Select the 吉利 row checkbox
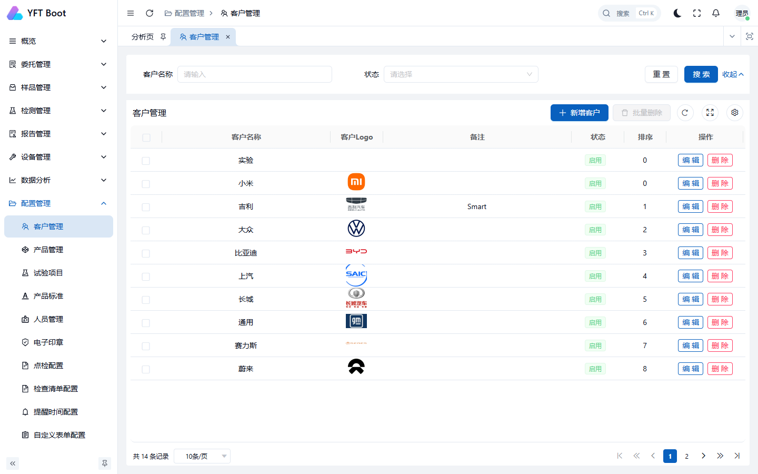 click(x=146, y=207)
